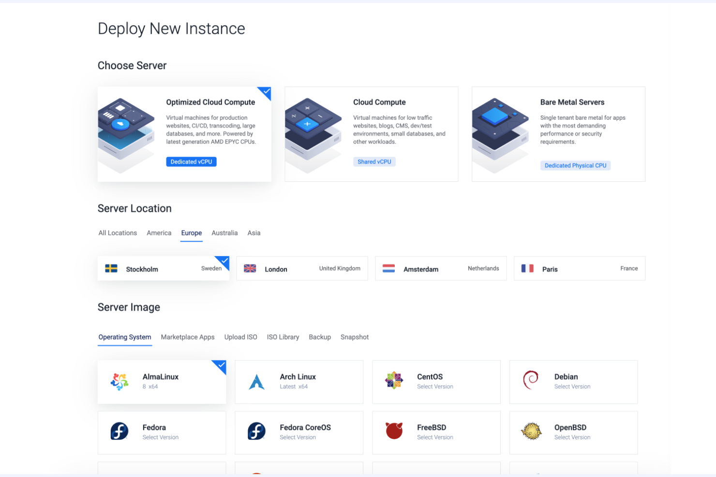Select the Cloud Compute server type
The image size is (716, 477).
coord(371,134)
